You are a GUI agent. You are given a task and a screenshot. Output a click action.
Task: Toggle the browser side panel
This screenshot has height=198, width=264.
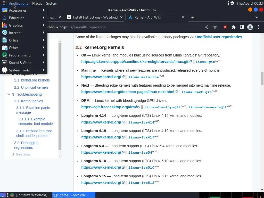(x=242, y=27)
